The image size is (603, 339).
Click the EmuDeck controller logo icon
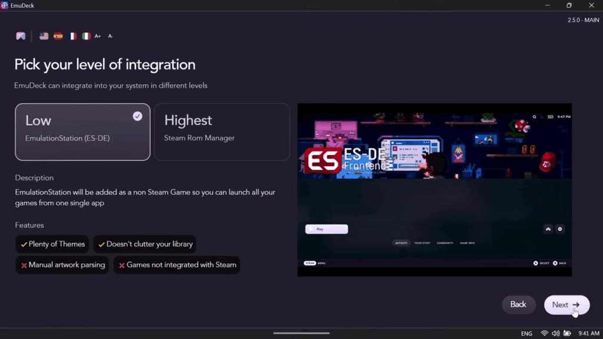(x=21, y=36)
